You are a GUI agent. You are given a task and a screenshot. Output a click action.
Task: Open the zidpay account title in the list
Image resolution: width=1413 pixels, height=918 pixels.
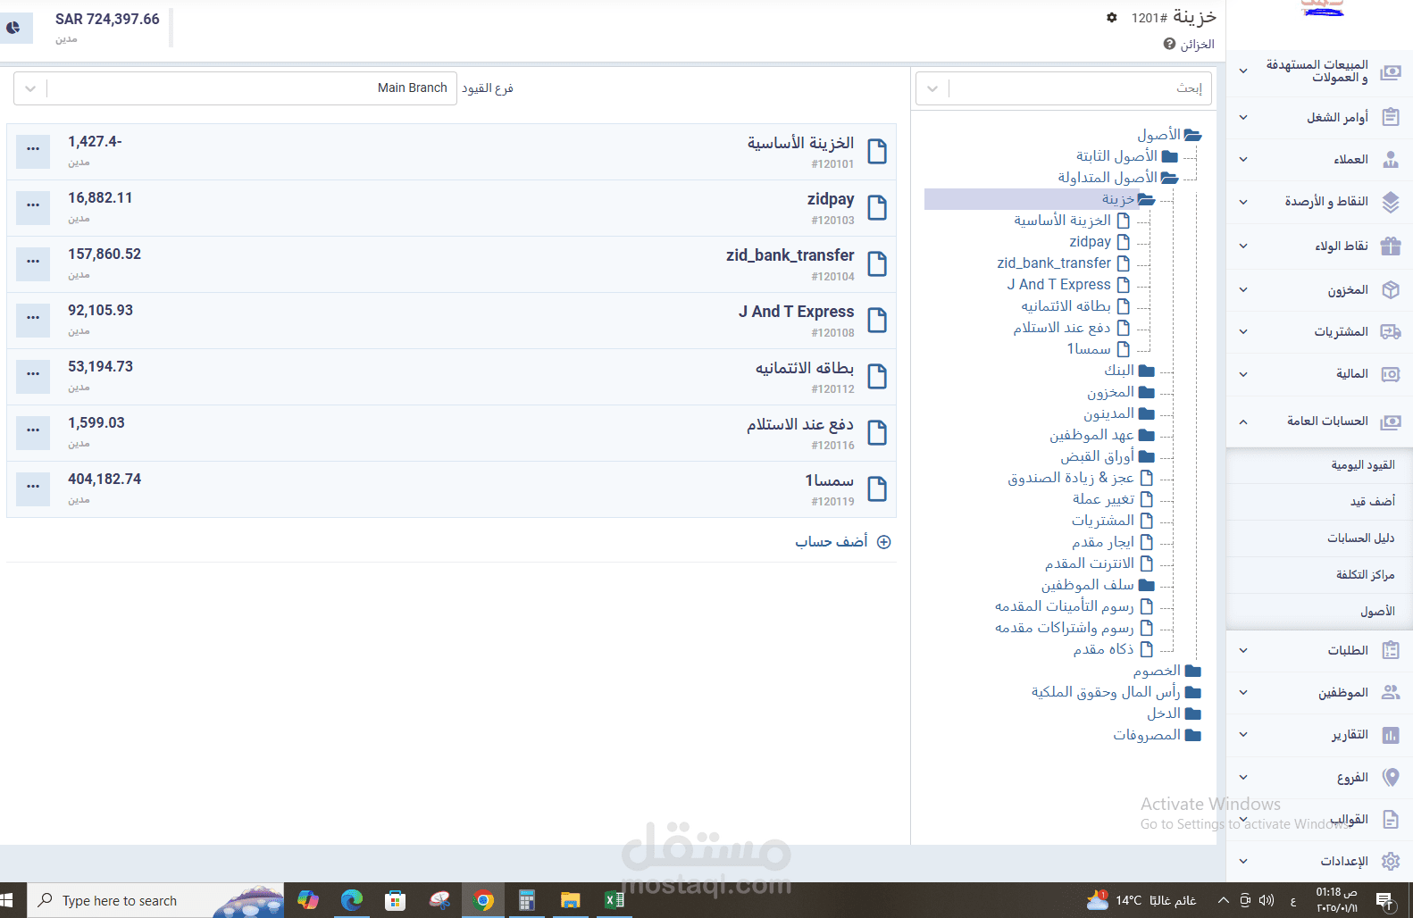pos(831,199)
